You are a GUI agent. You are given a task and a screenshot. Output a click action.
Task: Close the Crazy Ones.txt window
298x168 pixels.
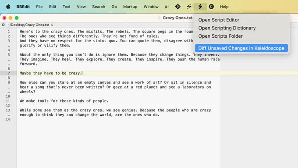pos(4,18)
